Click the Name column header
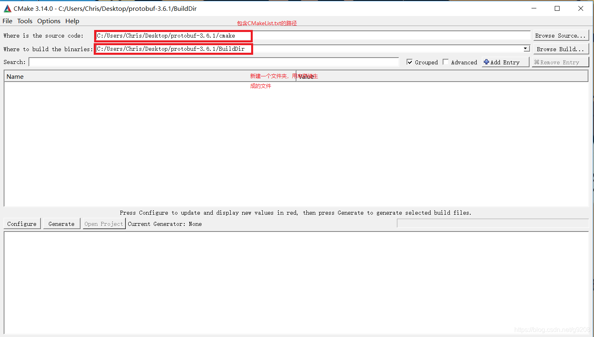Image resolution: width=594 pixels, height=337 pixels. (150, 76)
